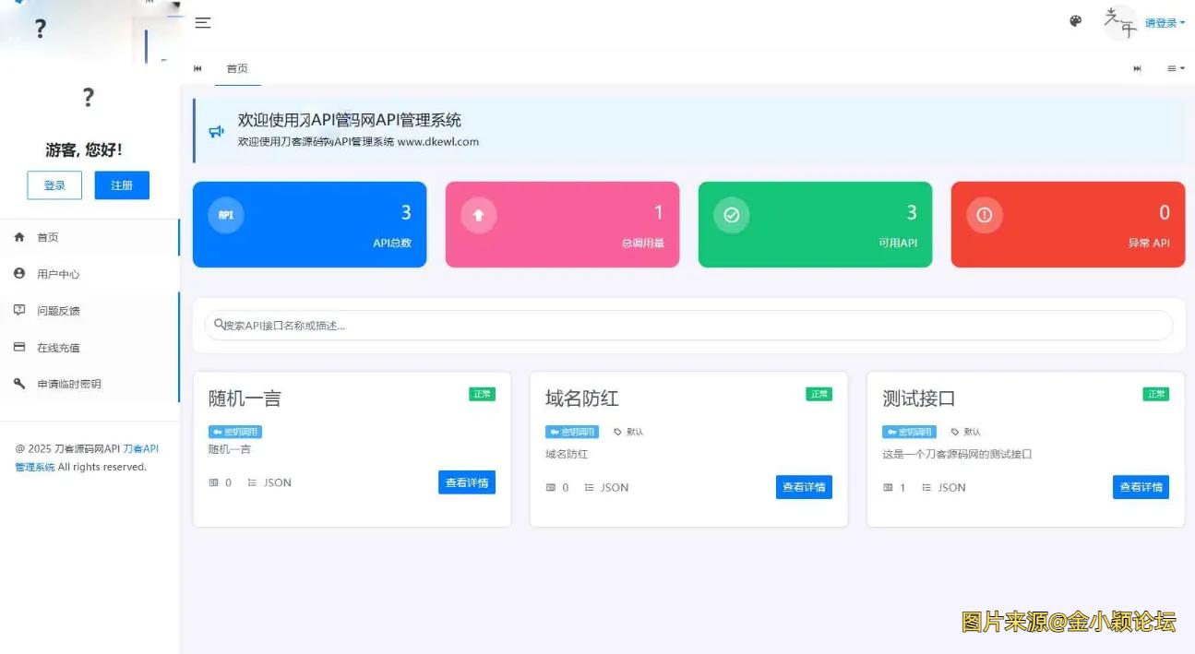This screenshot has height=654, width=1195.
Task: Expand the 请登录 account dropdown
Action: pos(1165,23)
